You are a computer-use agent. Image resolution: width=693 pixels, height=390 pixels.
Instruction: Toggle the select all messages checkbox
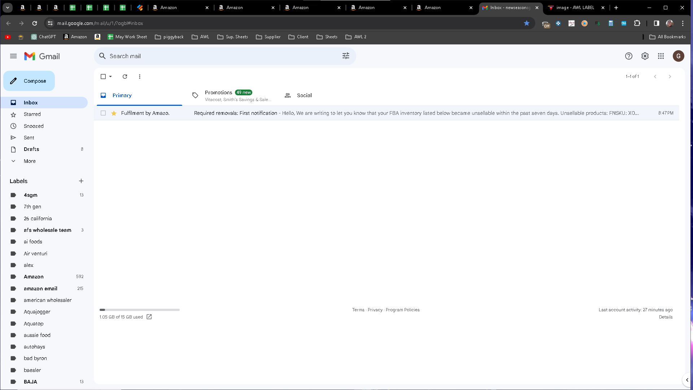point(103,77)
